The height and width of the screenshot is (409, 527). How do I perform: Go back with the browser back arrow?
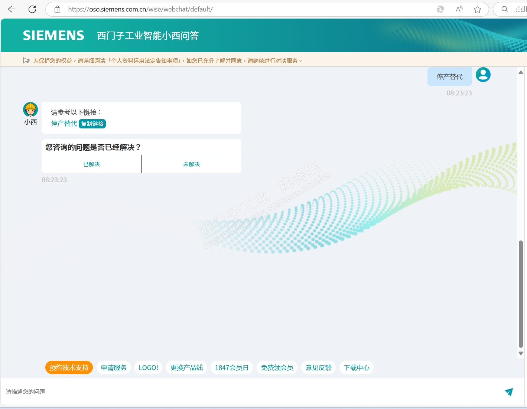[12, 9]
